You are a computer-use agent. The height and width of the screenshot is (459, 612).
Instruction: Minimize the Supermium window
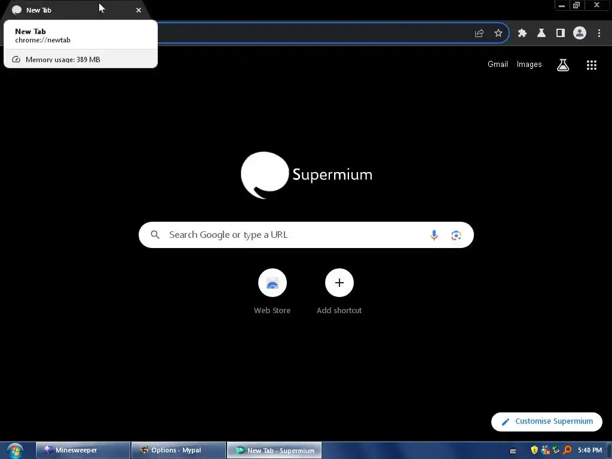coord(562,5)
